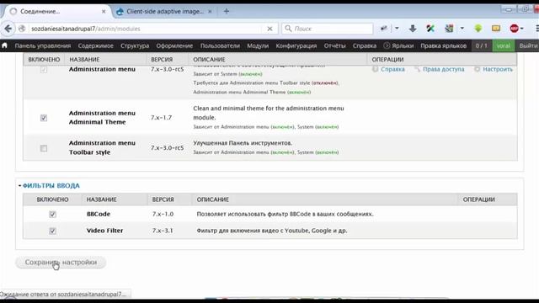The height and width of the screenshot is (303, 539).
Task: Uncheck the BBCode module checkbox
Action: 52,215
